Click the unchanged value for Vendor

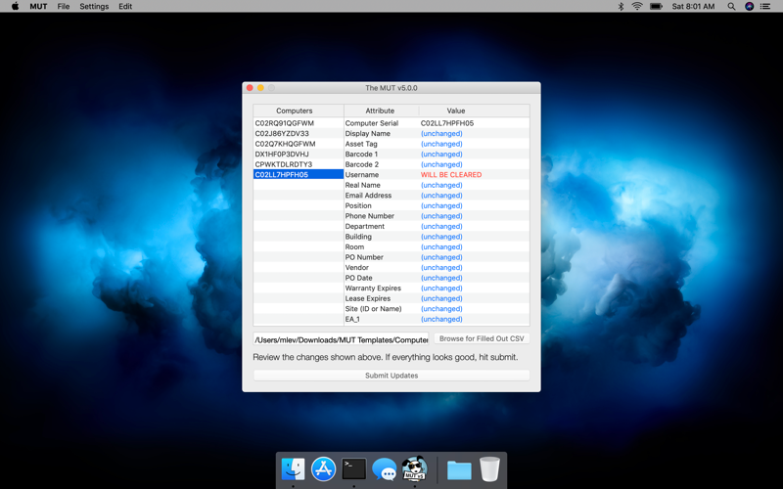(441, 267)
